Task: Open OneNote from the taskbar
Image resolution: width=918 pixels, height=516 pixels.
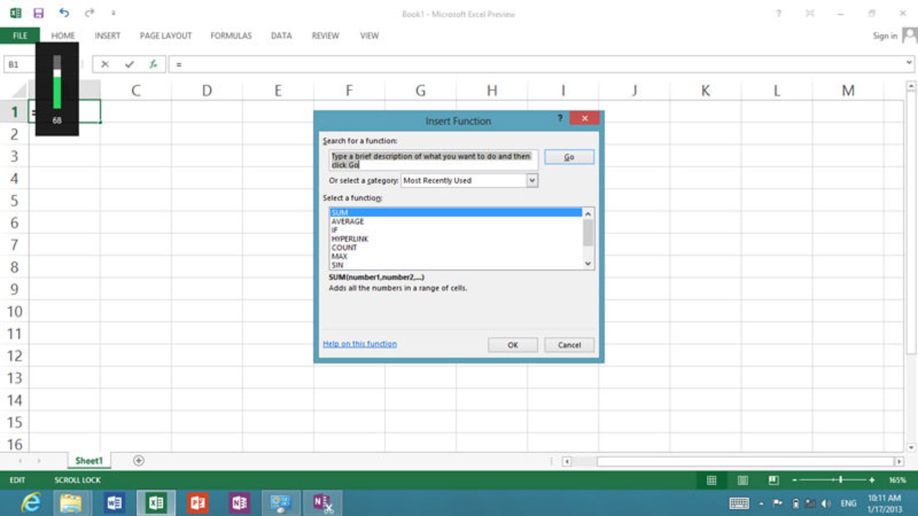Action: click(239, 503)
